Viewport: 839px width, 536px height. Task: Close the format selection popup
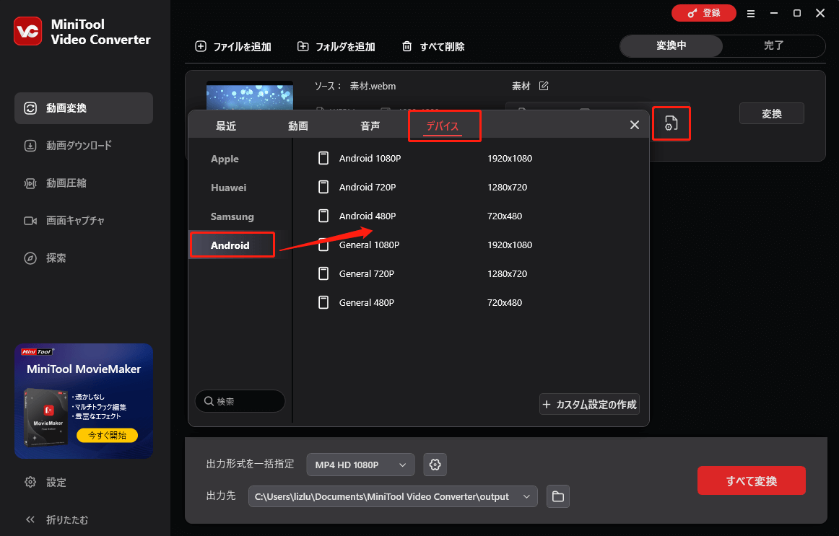point(635,125)
